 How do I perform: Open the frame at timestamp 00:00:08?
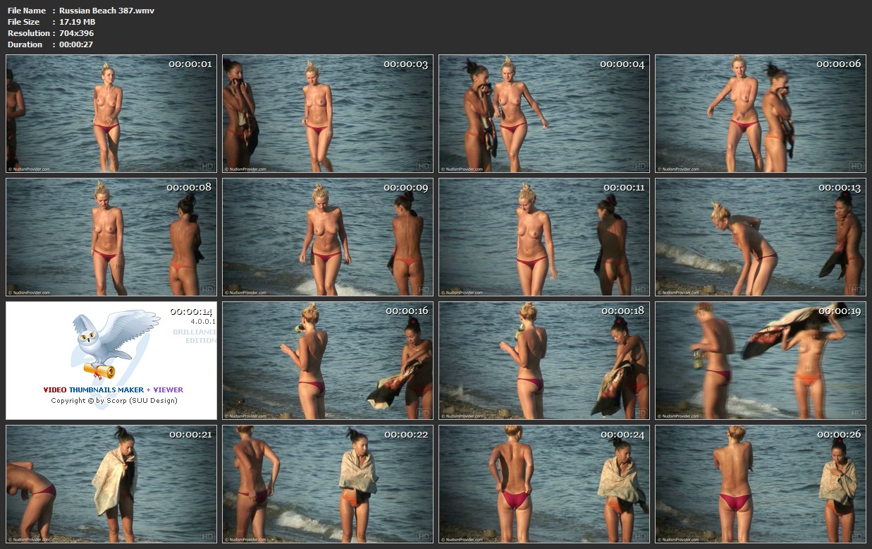111,237
